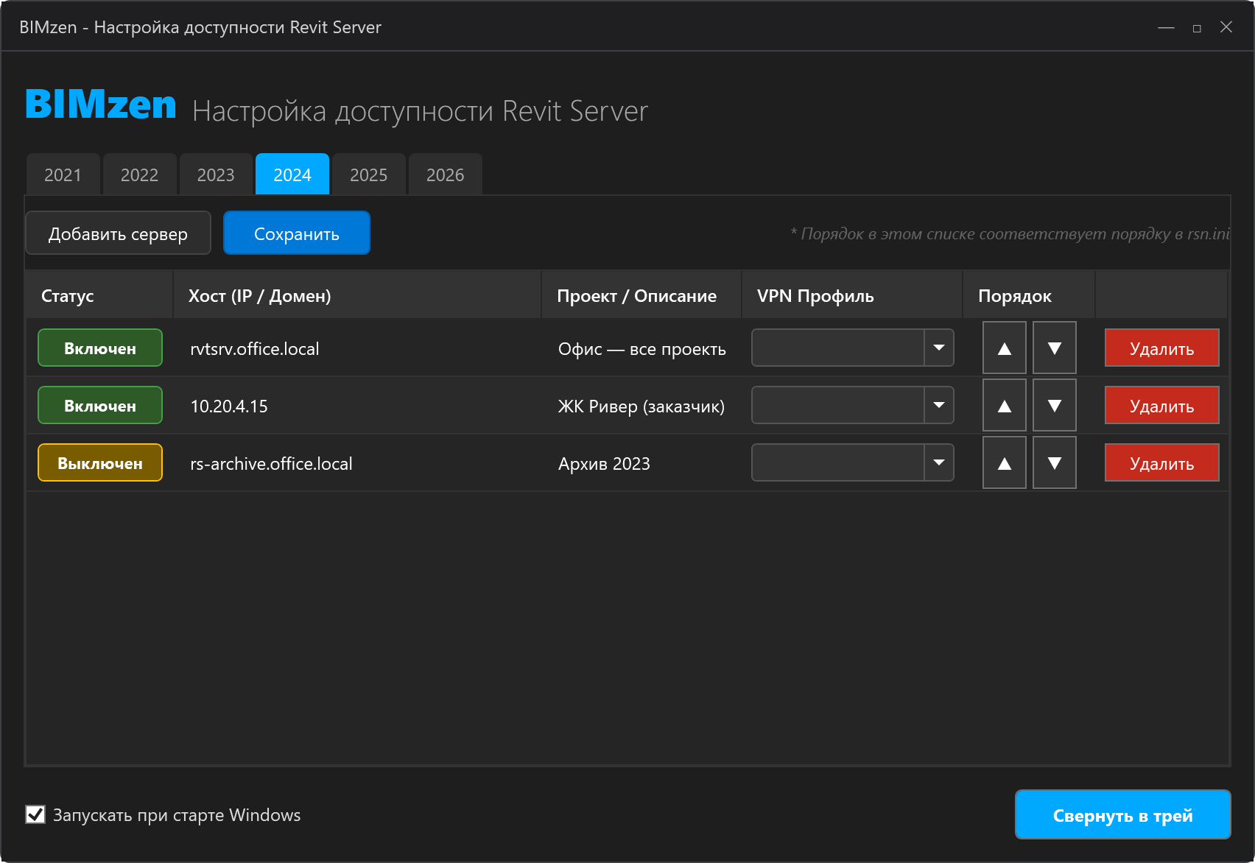Screen dimensions: 1255x863
Task: Click the Сохранить button
Action: (x=297, y=233)
